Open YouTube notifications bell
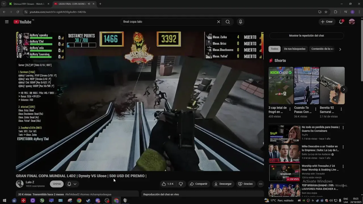 pos(341,22)
